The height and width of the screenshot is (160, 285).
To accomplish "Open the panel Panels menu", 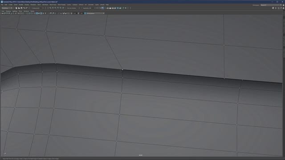I will pos(33,11).
